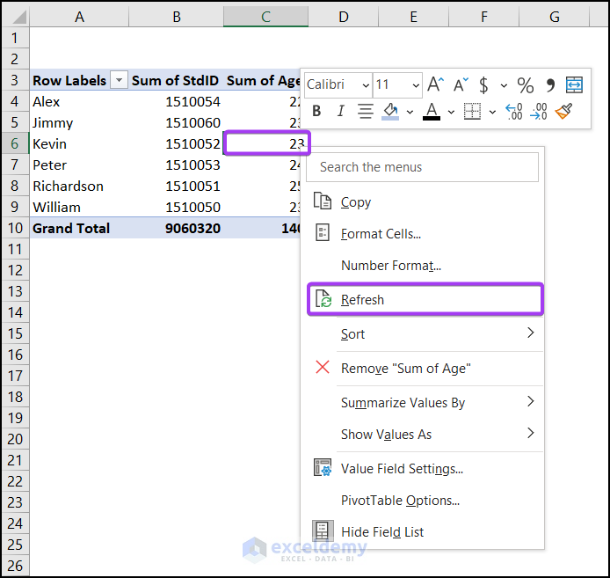The width and height of the screenshot is (610, 578).
Task: Open the Row Labels filter dropdown
Action: click(118, 80)
